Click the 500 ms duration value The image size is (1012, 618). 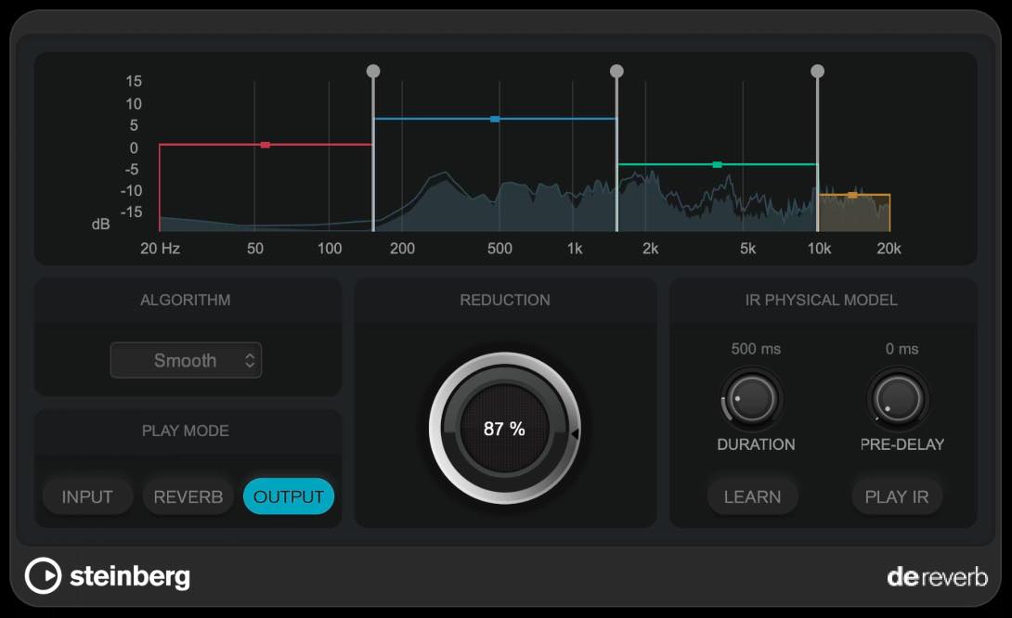coord(756,349)
